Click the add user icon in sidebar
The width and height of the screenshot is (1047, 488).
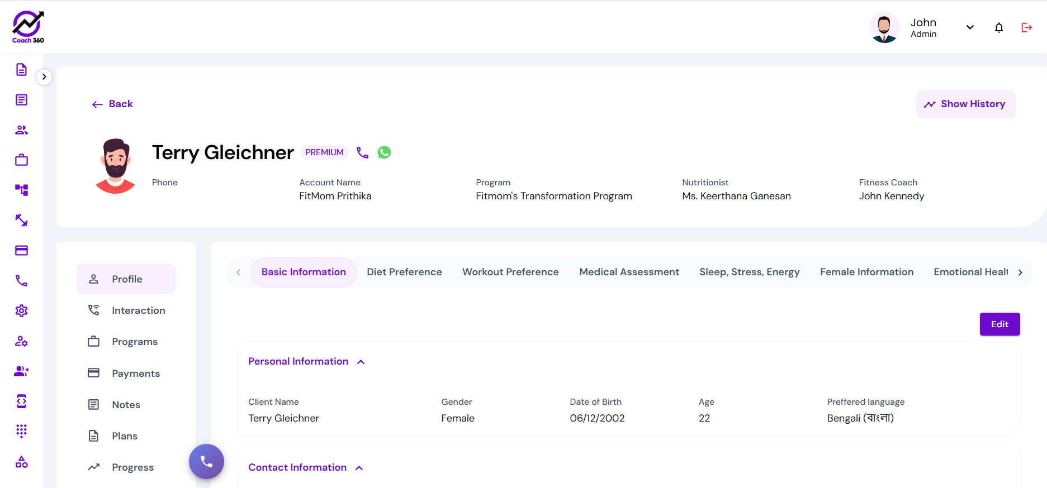21,371
